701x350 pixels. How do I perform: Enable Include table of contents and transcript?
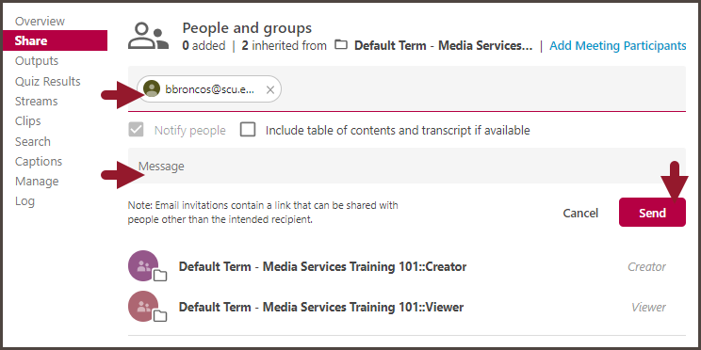248,130
